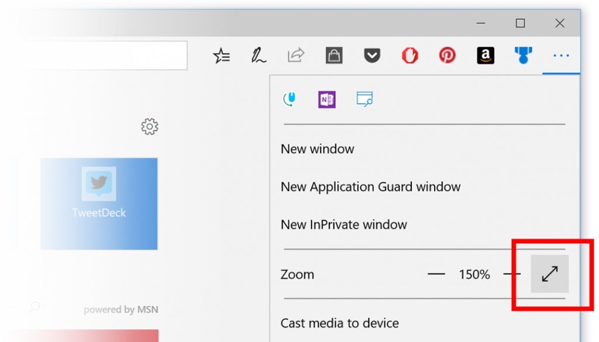Click the blue medal extension icon
Image resolution: width=599 pixels, height=342 pixels.
pyautogui.click(x=523, y=56)
